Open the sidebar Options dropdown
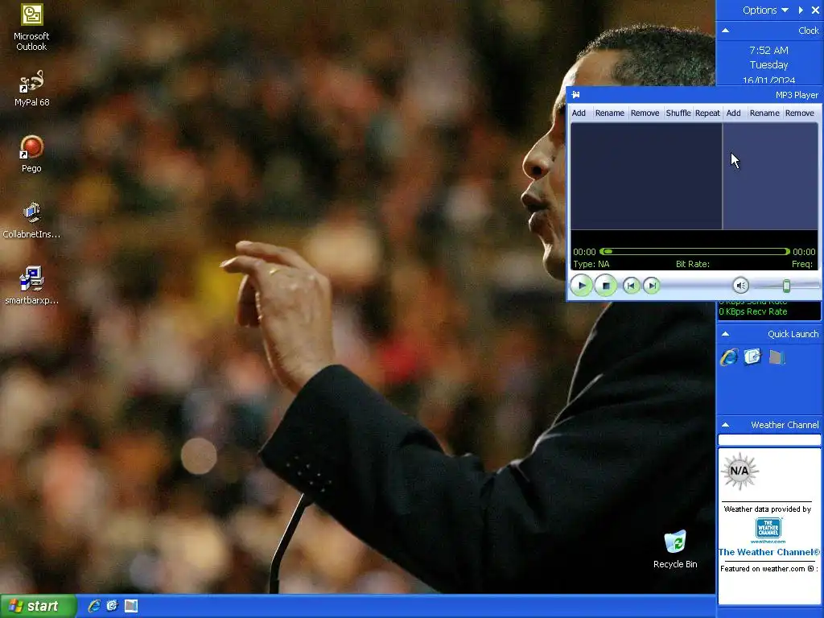The image size is (824, 618). (x=765, y=10)
